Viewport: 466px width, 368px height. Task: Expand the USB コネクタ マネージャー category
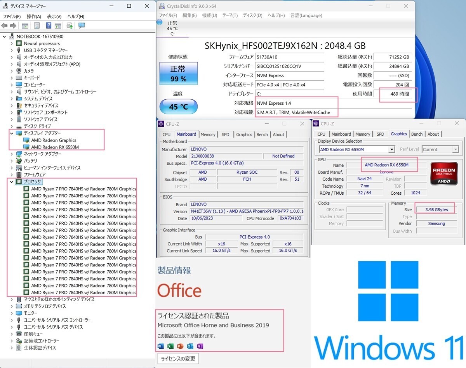click(x=12, y=50)
